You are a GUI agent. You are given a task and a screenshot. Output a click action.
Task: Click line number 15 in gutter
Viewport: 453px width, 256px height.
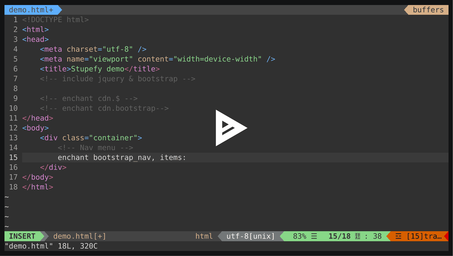tap(13, 157)
